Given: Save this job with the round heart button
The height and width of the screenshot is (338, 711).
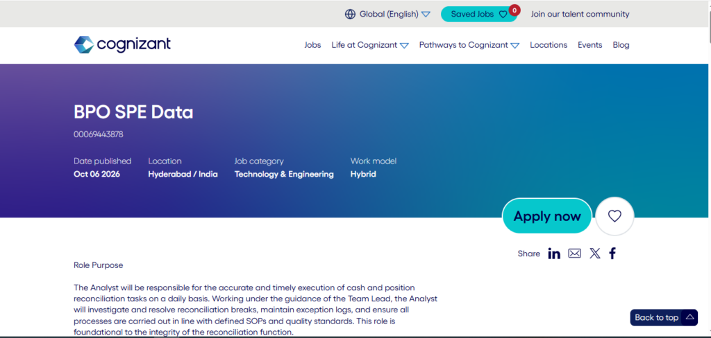Looking at the screenshot, I should coord(614,216).
